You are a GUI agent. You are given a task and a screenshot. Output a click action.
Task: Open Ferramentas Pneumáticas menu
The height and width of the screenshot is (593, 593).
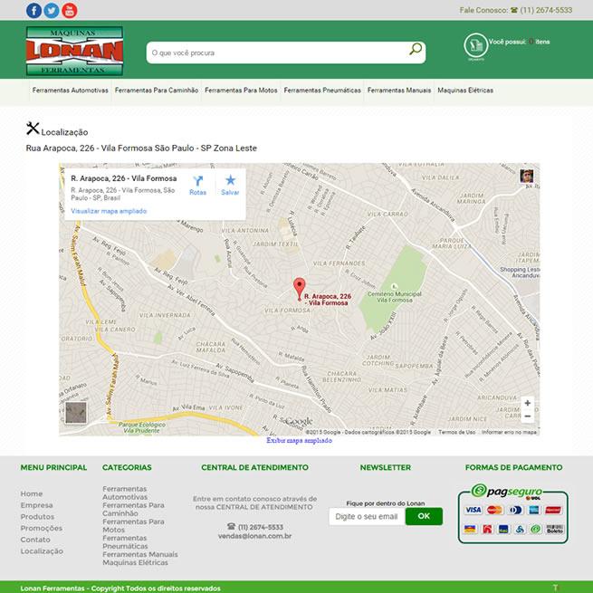point(322,91)
